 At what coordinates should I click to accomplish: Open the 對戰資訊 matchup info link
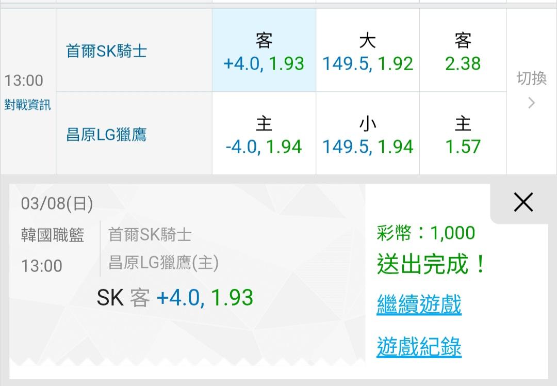click(28, 105)
